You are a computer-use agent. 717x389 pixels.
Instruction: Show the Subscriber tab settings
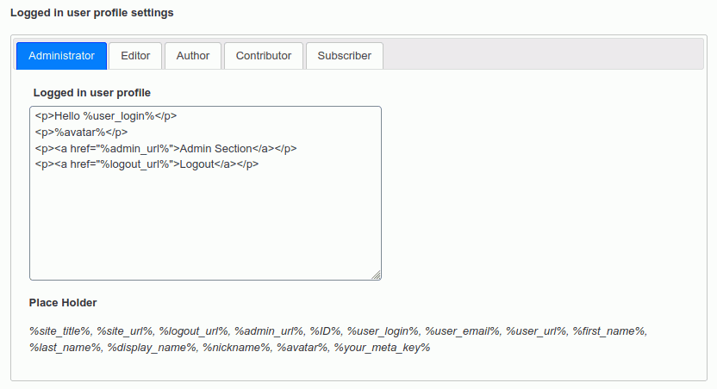tap(344, 56)
